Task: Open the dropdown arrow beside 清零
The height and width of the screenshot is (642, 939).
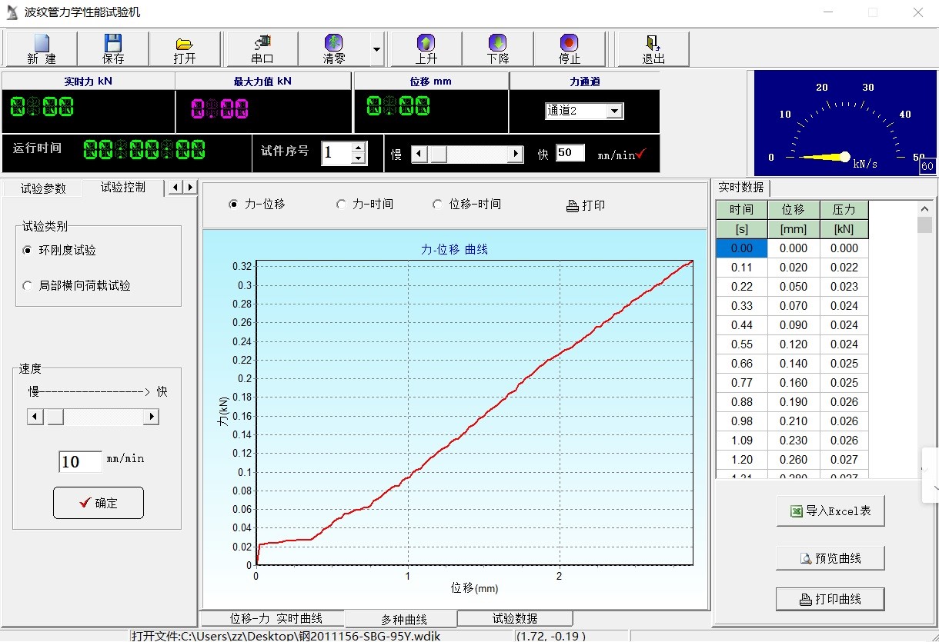Action: coord(376,49)
